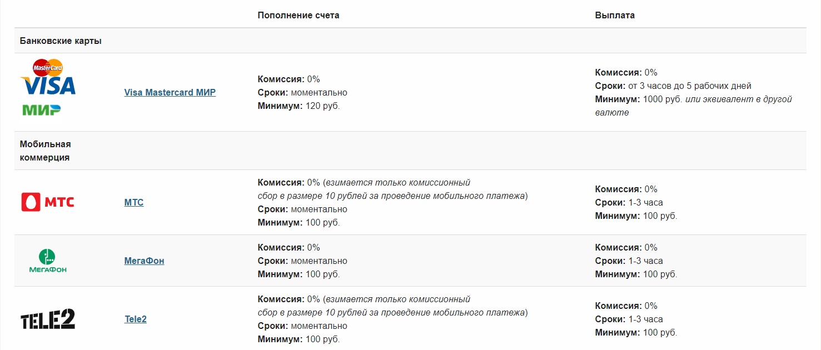Select the Мобильная коммерция section heading
The width and height of the screenshot is (821, 350).
coord(45,151)
